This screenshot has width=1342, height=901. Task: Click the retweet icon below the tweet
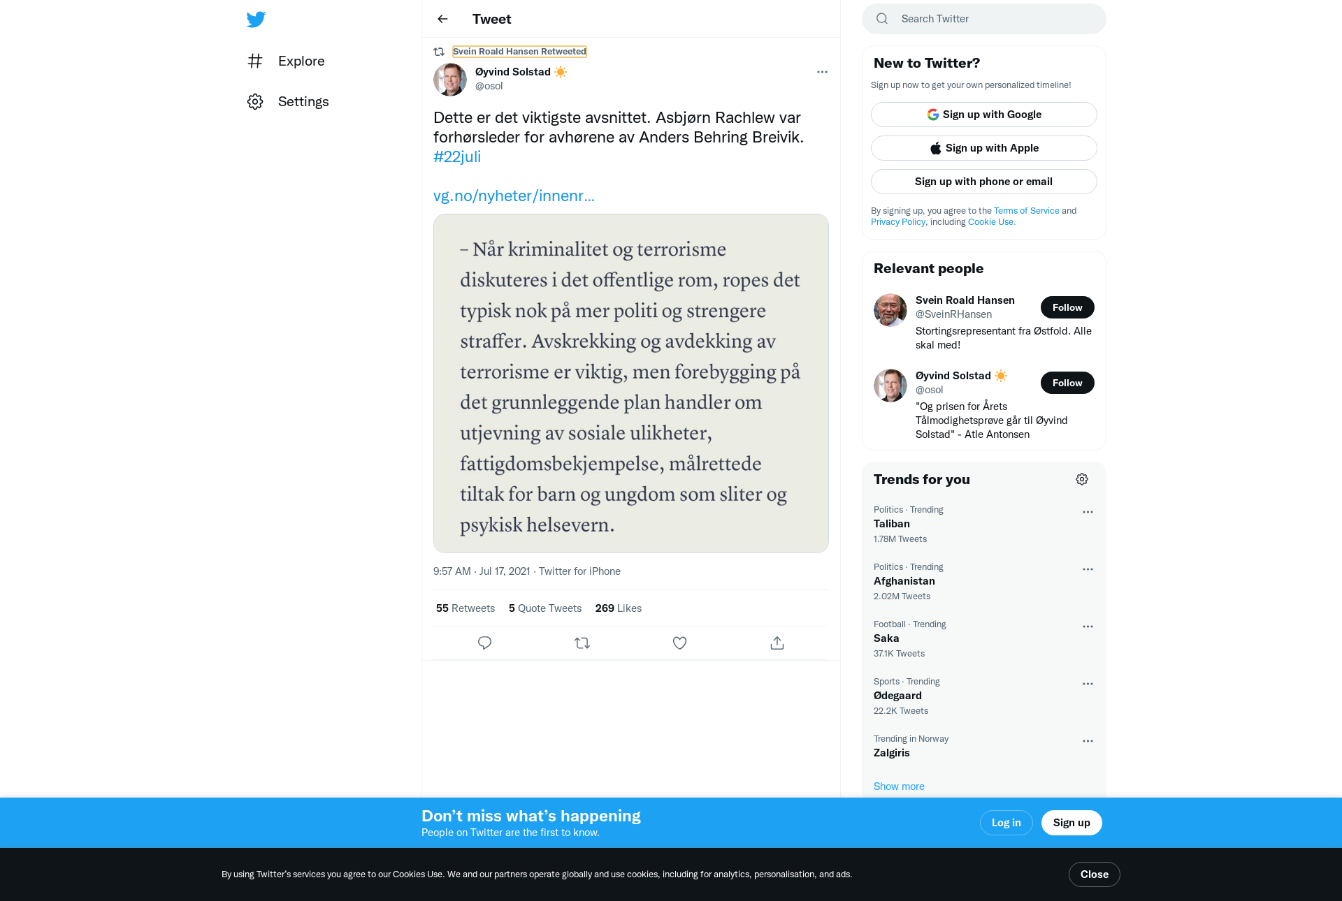click(x=582, y=643)
